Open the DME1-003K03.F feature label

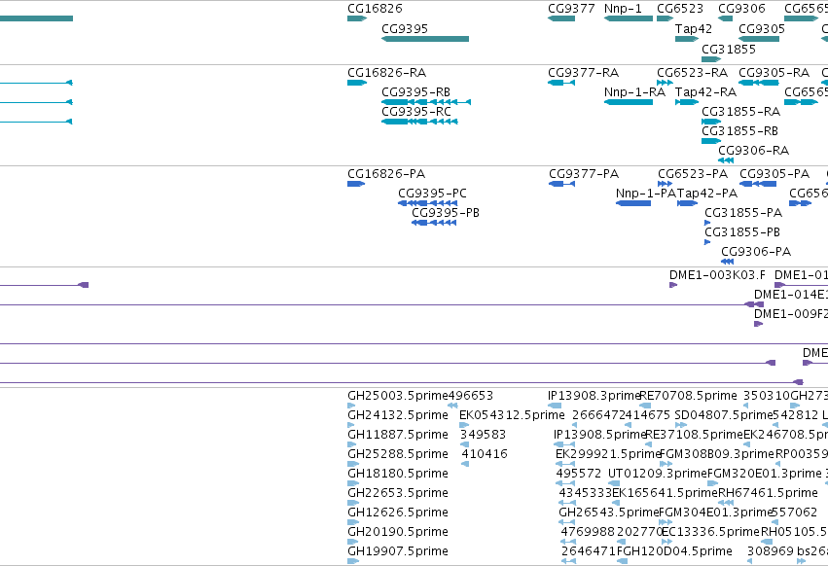pos(717,275)
